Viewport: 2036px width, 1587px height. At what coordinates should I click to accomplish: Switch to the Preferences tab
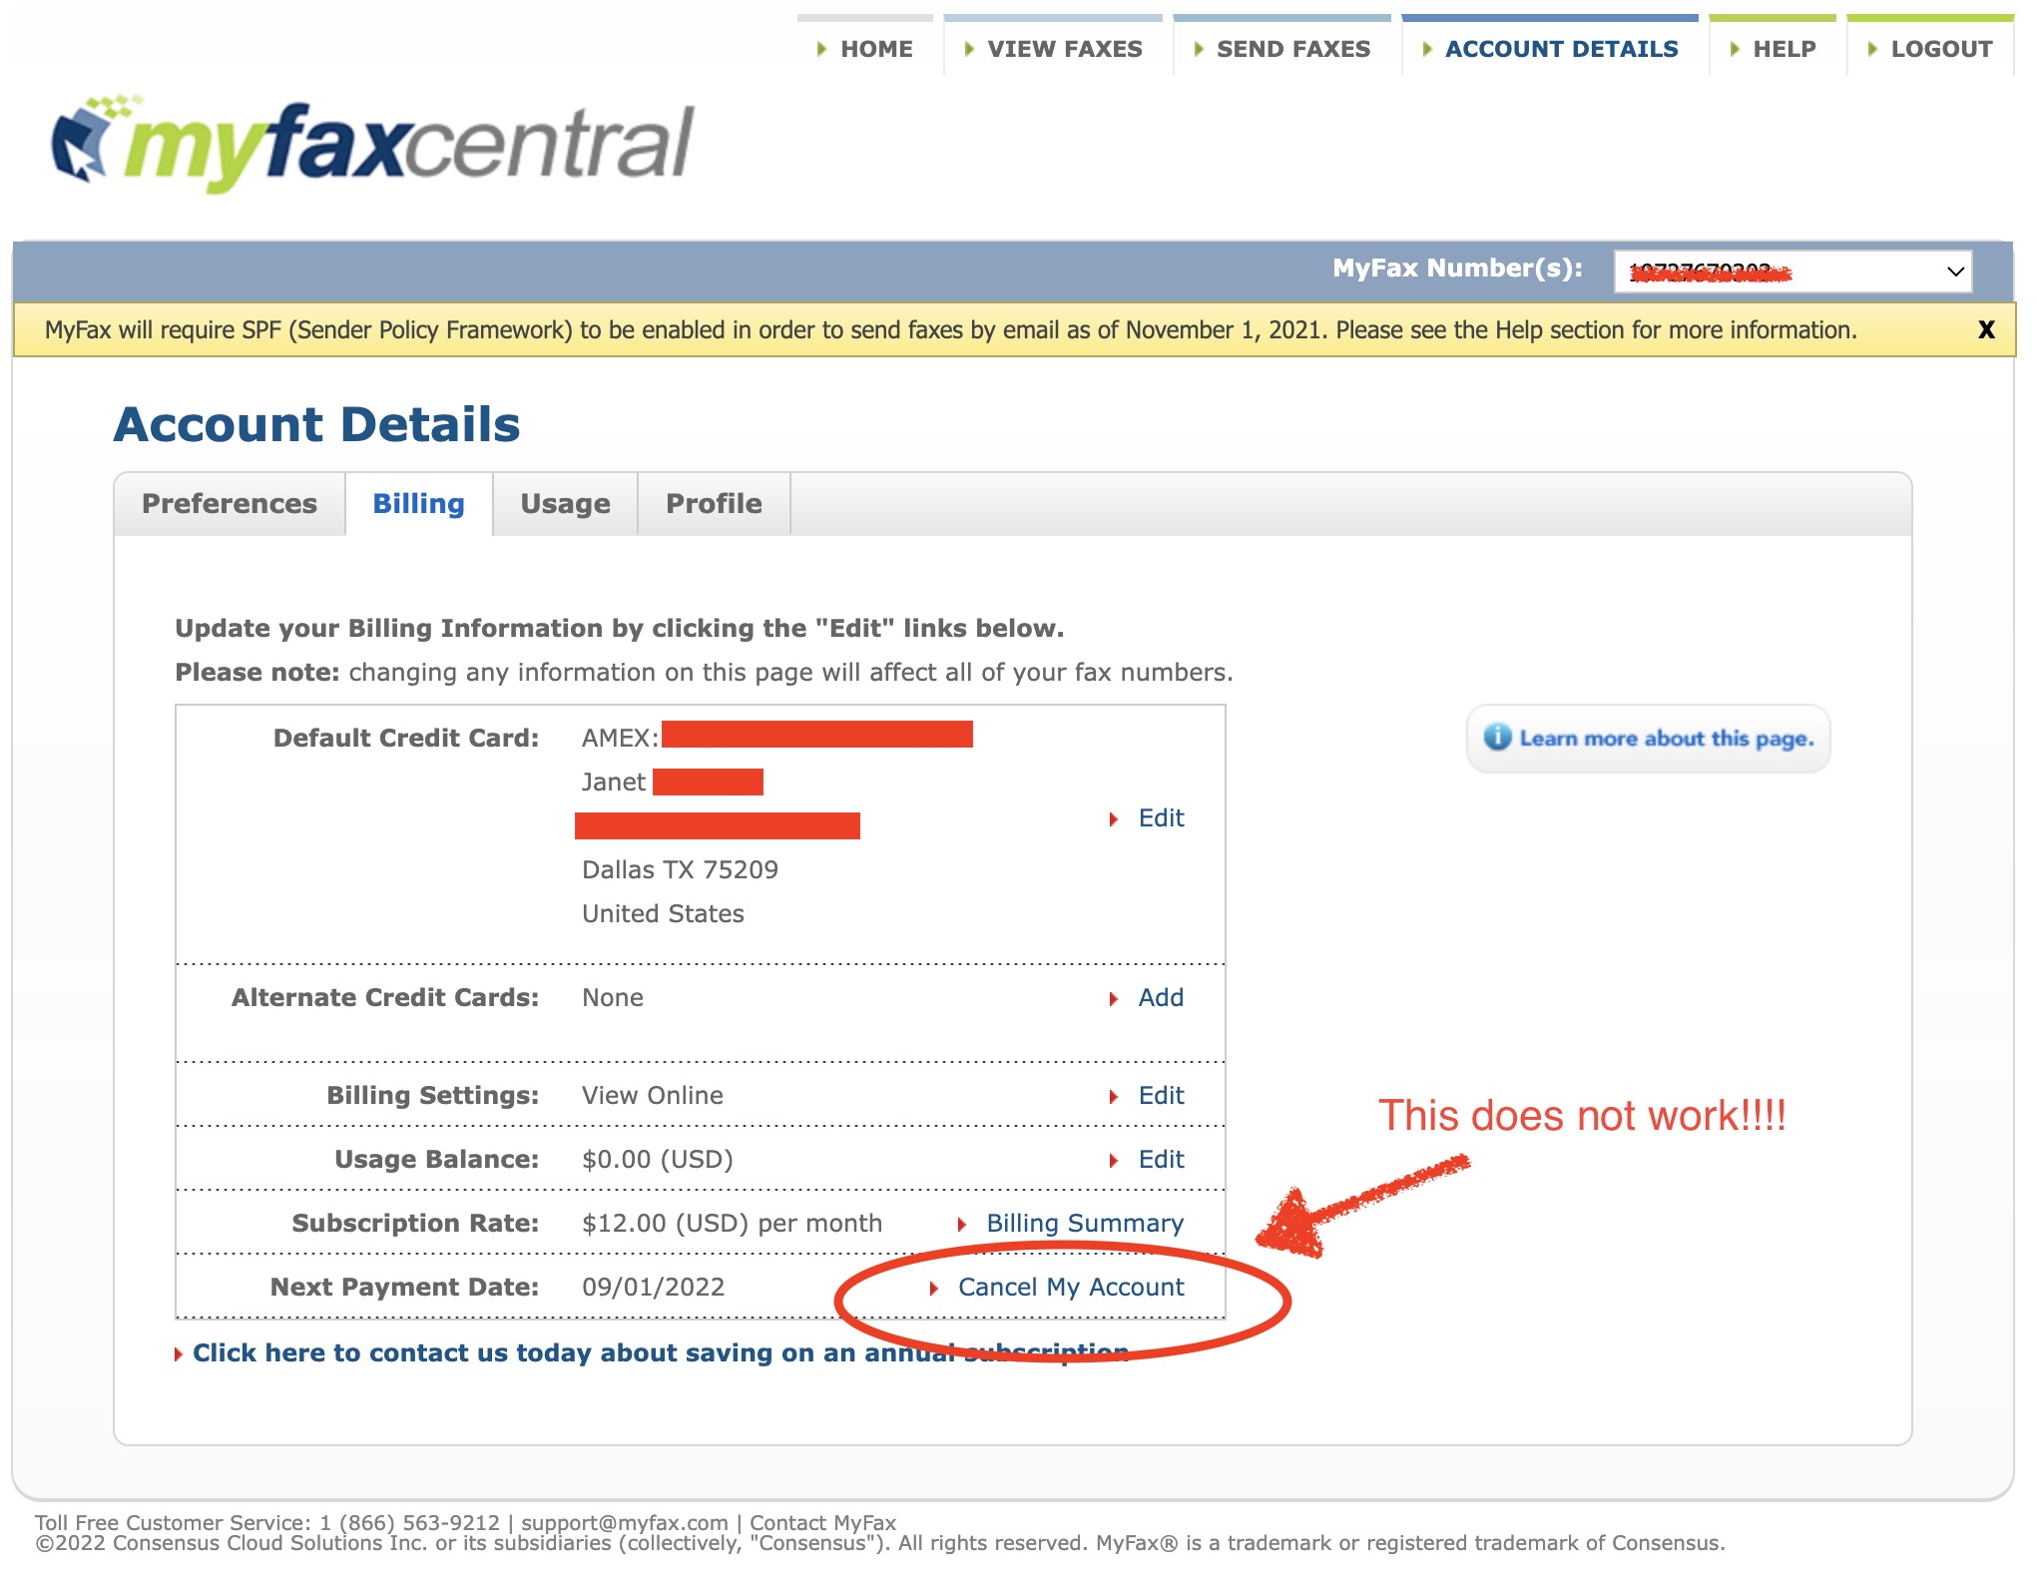pos(229,503)
